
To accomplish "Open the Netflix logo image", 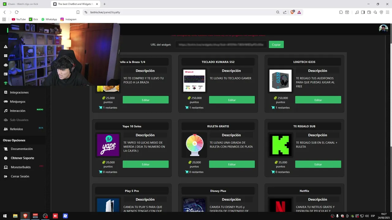I will (x=281, y=205).
